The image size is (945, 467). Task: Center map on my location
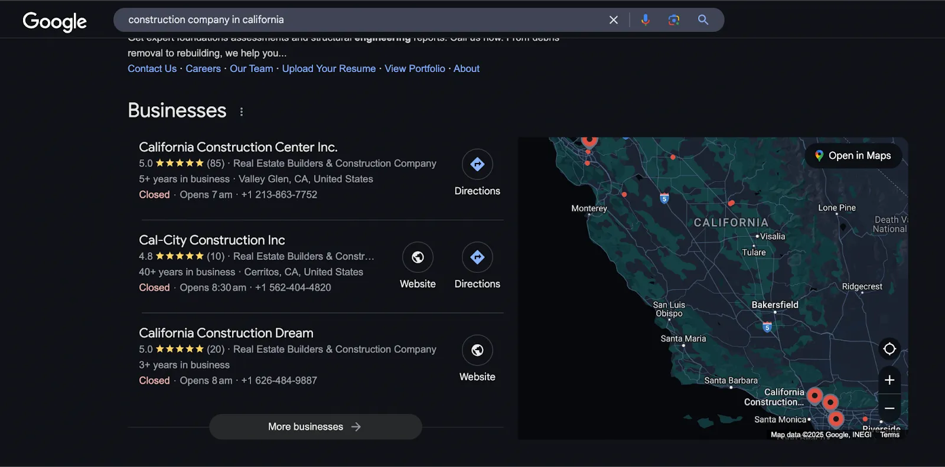point(889,349)
